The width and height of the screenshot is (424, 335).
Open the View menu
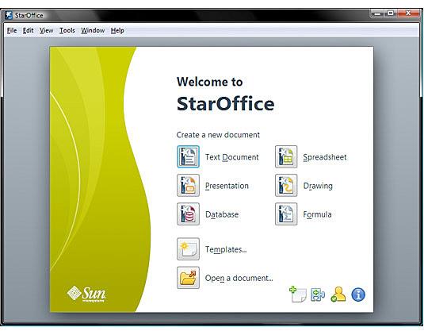click(46, 30)
